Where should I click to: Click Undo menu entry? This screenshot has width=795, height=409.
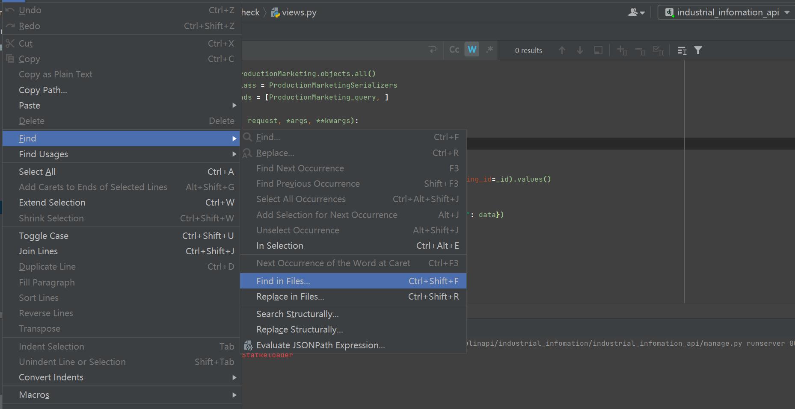point(121,10)
